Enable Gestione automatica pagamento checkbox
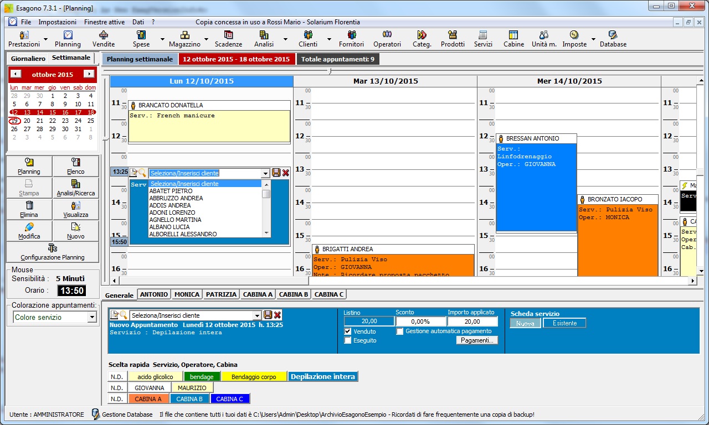This screenshot has height=425, width=709. (x=400, y=331)
